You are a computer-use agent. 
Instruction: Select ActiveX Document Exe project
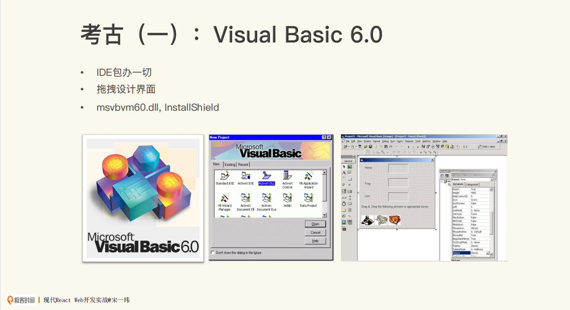coord(267,202)
